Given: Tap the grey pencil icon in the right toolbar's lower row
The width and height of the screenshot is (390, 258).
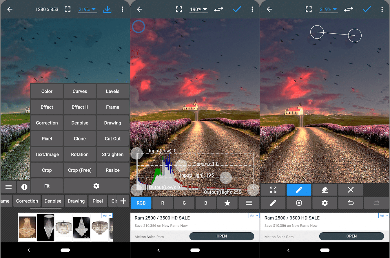Looking at the screenshot, I should [x=273, y=203].
